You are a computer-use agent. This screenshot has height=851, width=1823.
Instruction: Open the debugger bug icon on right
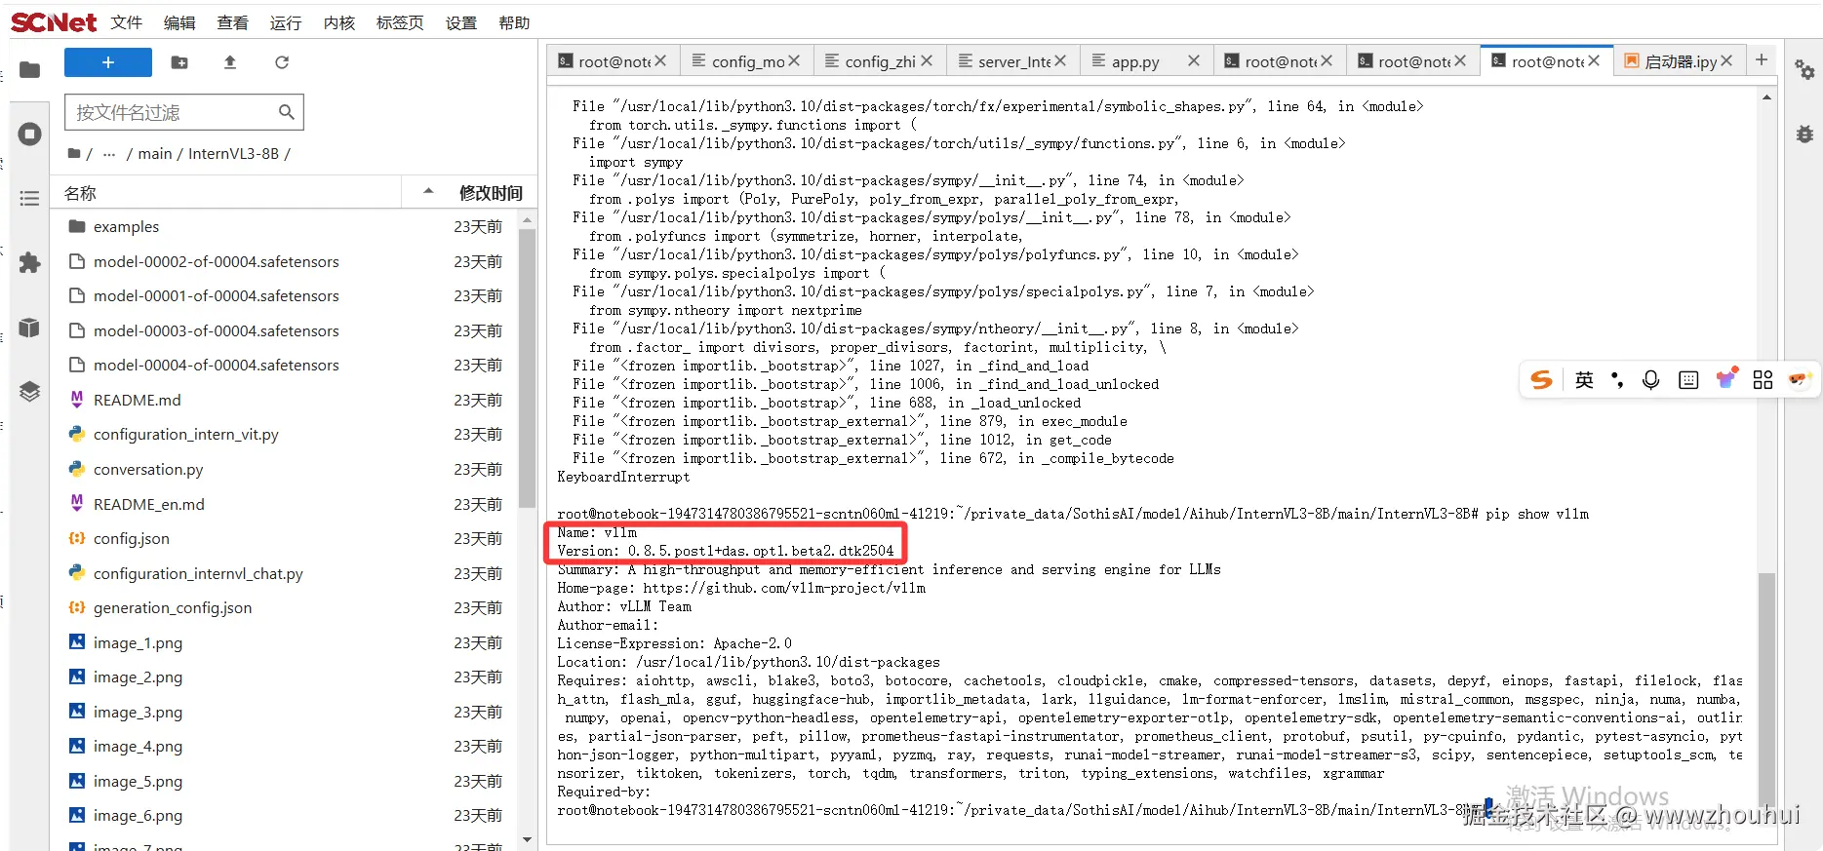click(1804, 134)
